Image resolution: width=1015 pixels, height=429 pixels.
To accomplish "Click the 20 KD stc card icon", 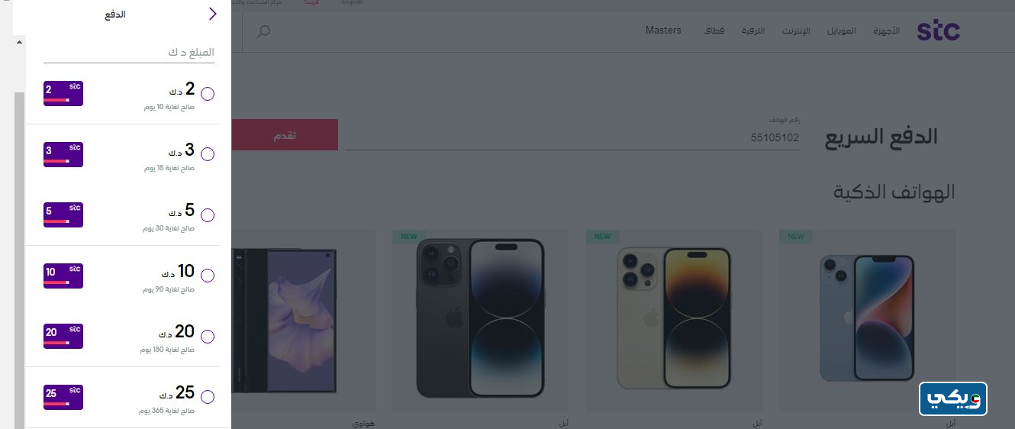I will pos(63,336).
